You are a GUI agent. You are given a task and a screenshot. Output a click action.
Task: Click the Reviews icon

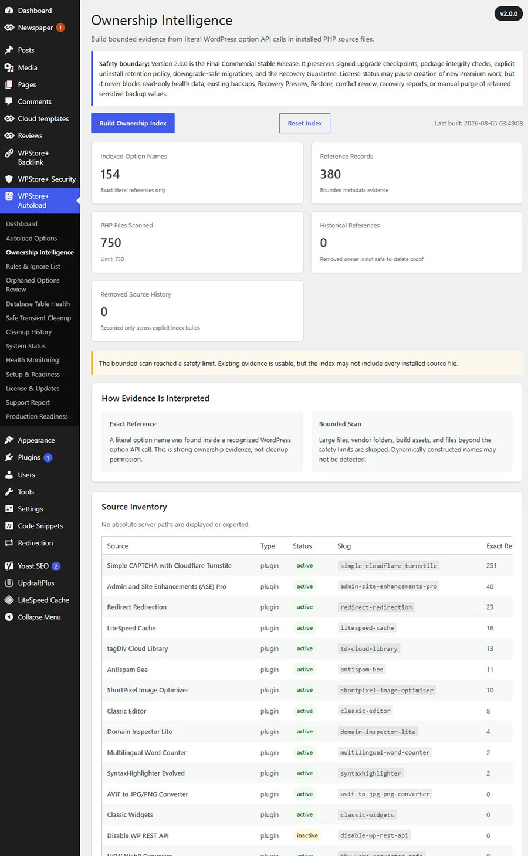tap(9, 135)
